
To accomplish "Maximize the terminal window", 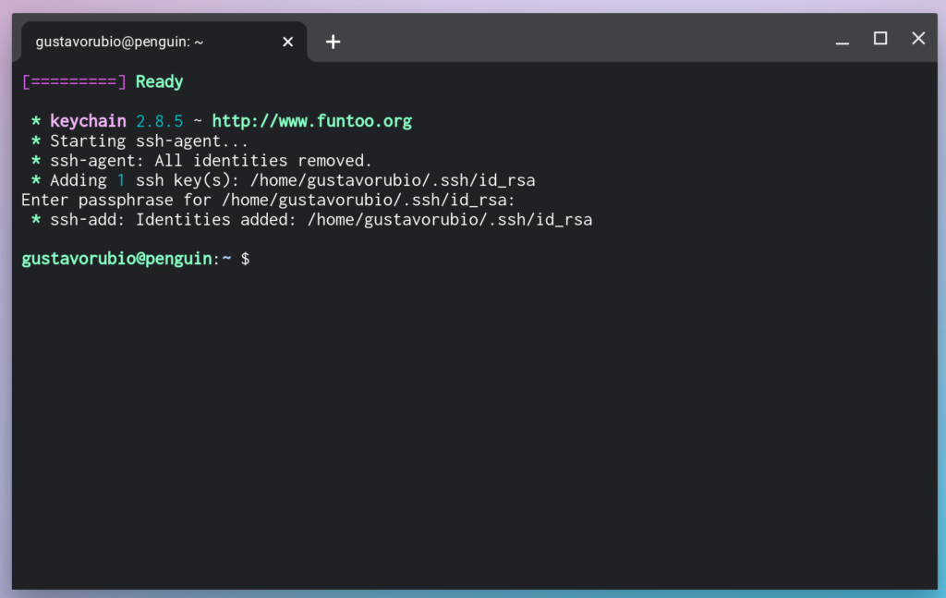I will click(880, 39).
